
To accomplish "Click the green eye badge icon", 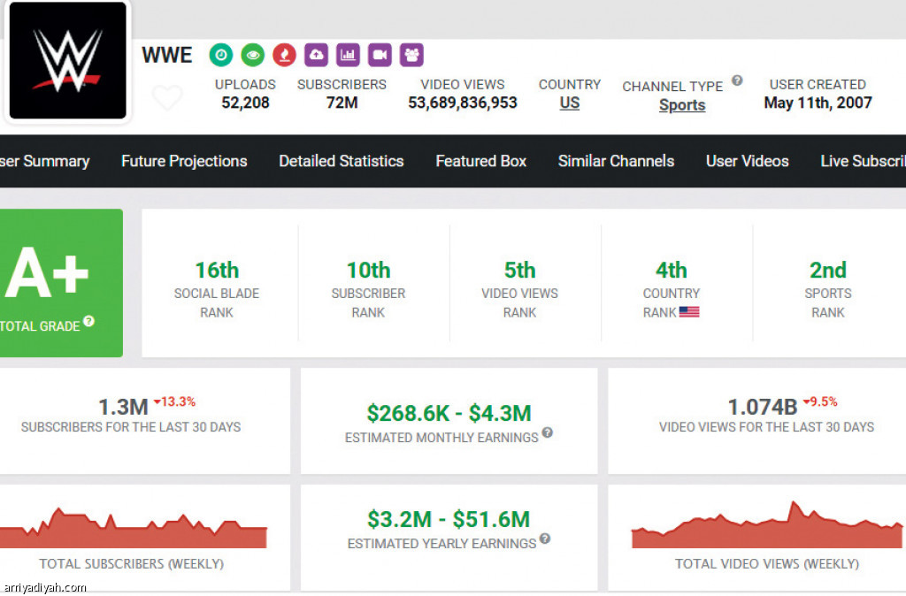I will tap(252, 56).
